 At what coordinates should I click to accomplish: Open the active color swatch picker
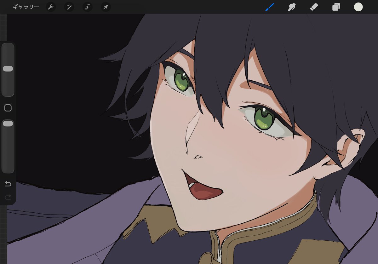coord(358,7)
